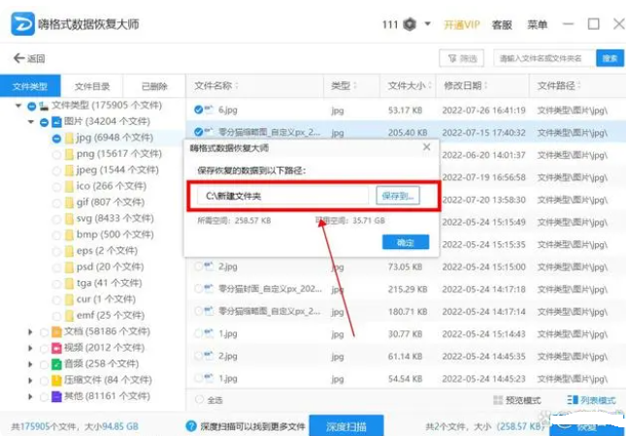Click the image file icon for 6.jpg
Viewport: 626px width, 436px height.
210,109
